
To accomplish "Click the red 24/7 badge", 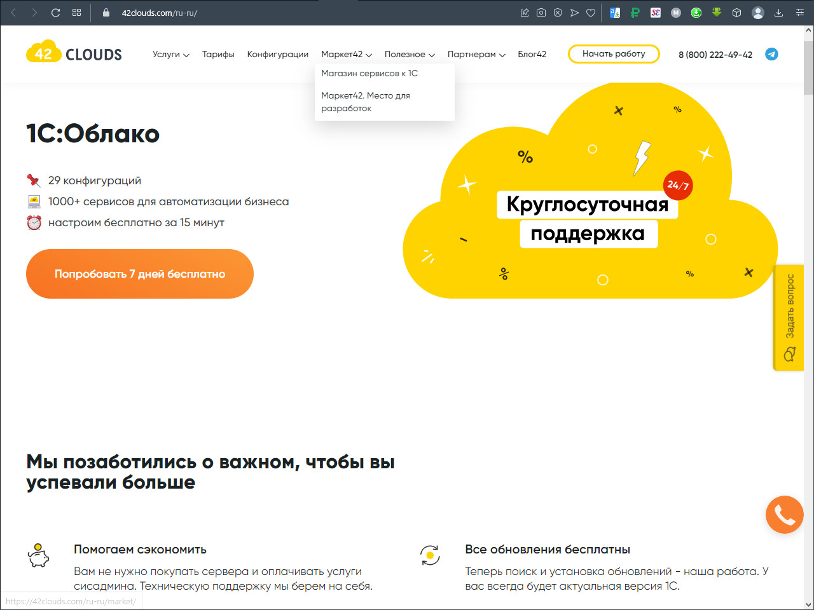I will click(x=678, y=186).
